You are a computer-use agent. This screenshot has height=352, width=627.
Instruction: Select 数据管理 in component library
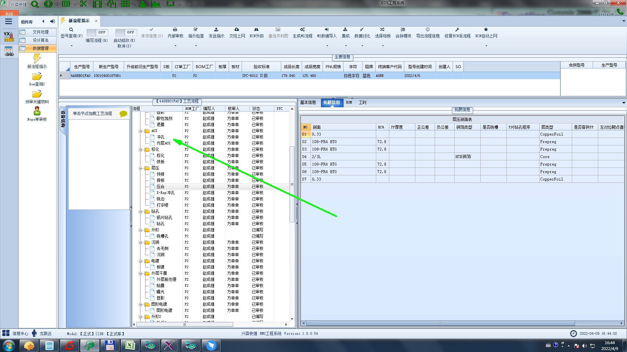(40, 48)
